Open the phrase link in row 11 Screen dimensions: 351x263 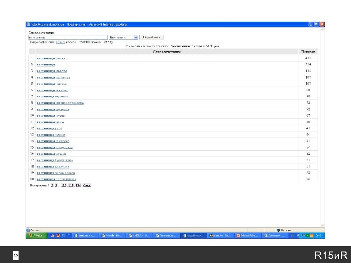pyautogui.click(x=50, y=122)
